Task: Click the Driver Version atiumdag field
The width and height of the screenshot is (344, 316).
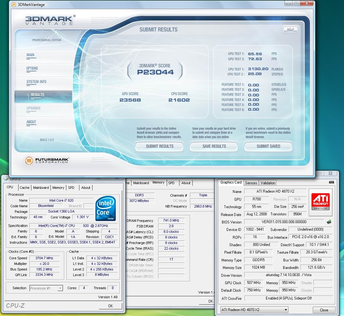Action: 288,275
